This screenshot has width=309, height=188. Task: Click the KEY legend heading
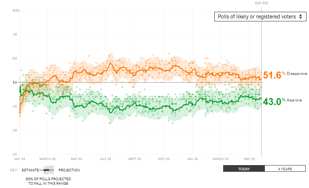tap(14, 170)
